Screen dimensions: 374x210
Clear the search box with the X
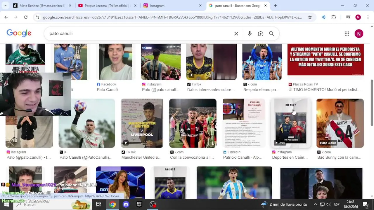click(236, 34)
